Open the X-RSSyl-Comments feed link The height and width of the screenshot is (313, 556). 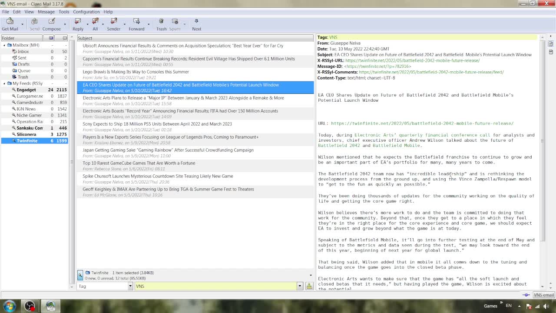[x=431, y=72]
